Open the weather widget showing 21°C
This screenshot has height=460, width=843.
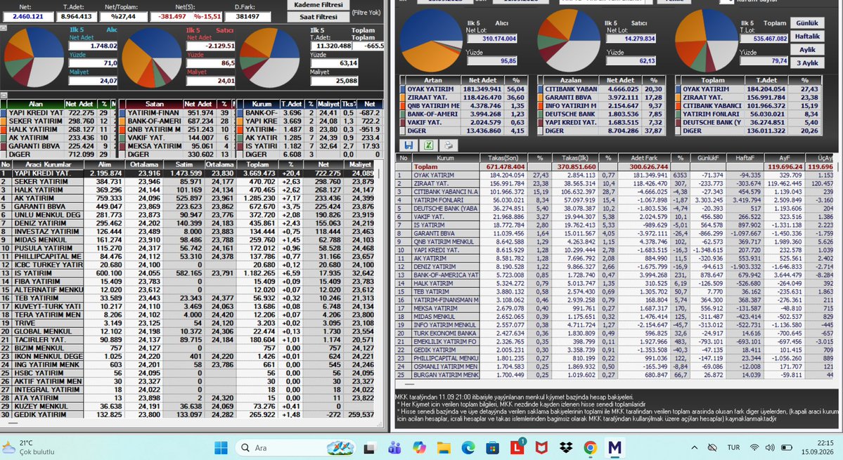[x=29, y=447]
